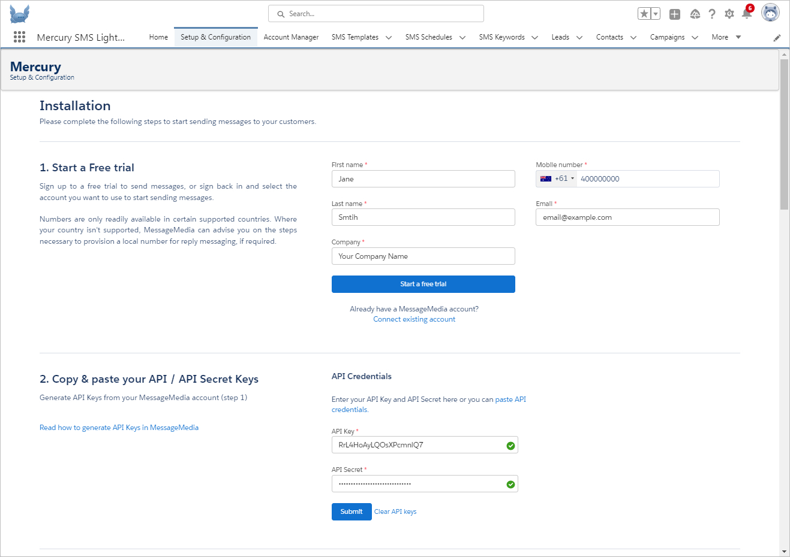Open the Campaigns tab
The image size is (790, 557).
click(668, 37)
